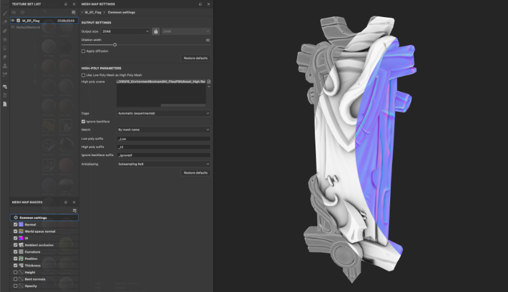Click the Dilation width slider handle
508x292 pixels.
(x=115, y=45)
